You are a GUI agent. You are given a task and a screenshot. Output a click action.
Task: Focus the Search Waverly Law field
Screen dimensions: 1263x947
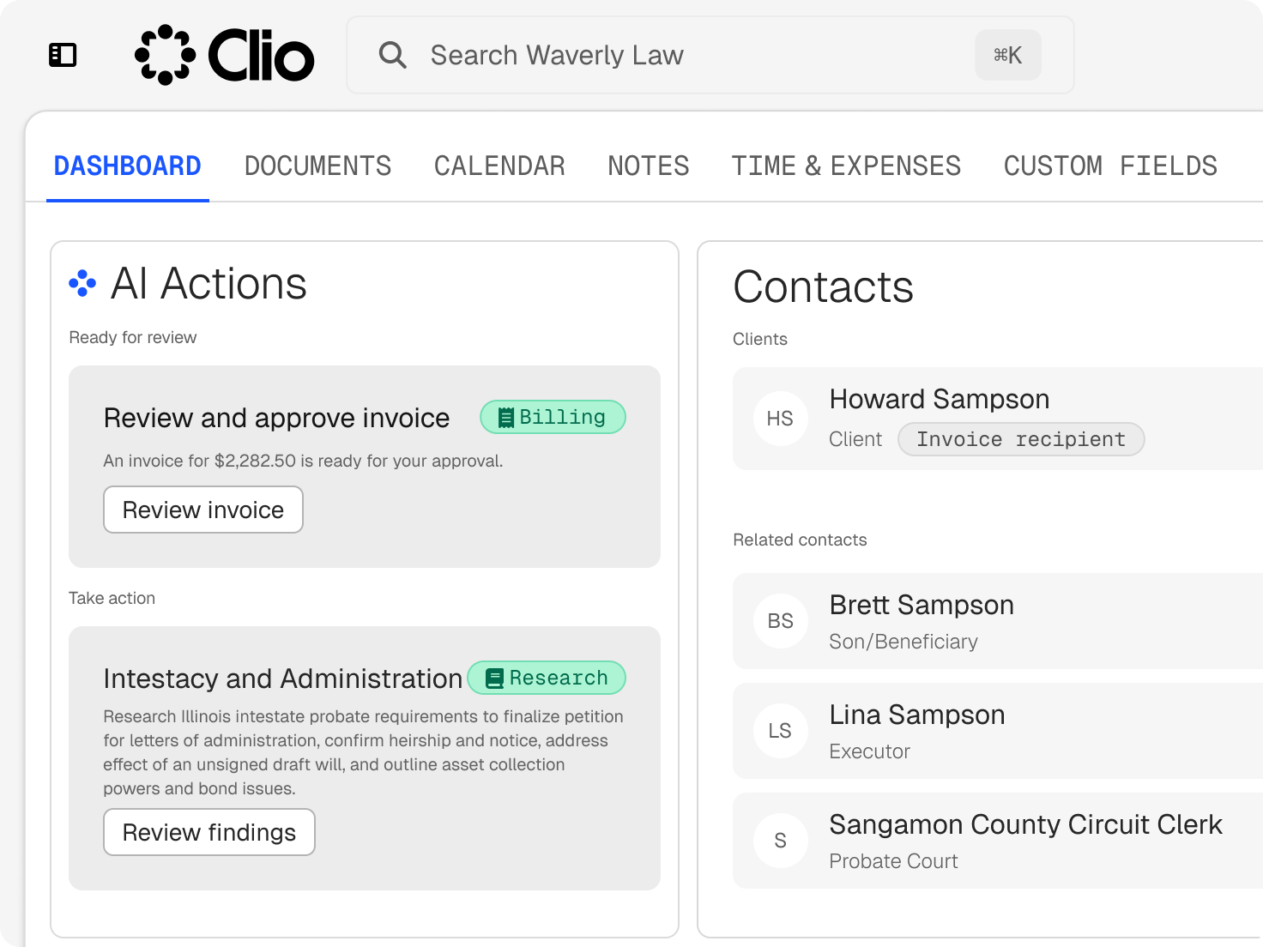[710, 55]
